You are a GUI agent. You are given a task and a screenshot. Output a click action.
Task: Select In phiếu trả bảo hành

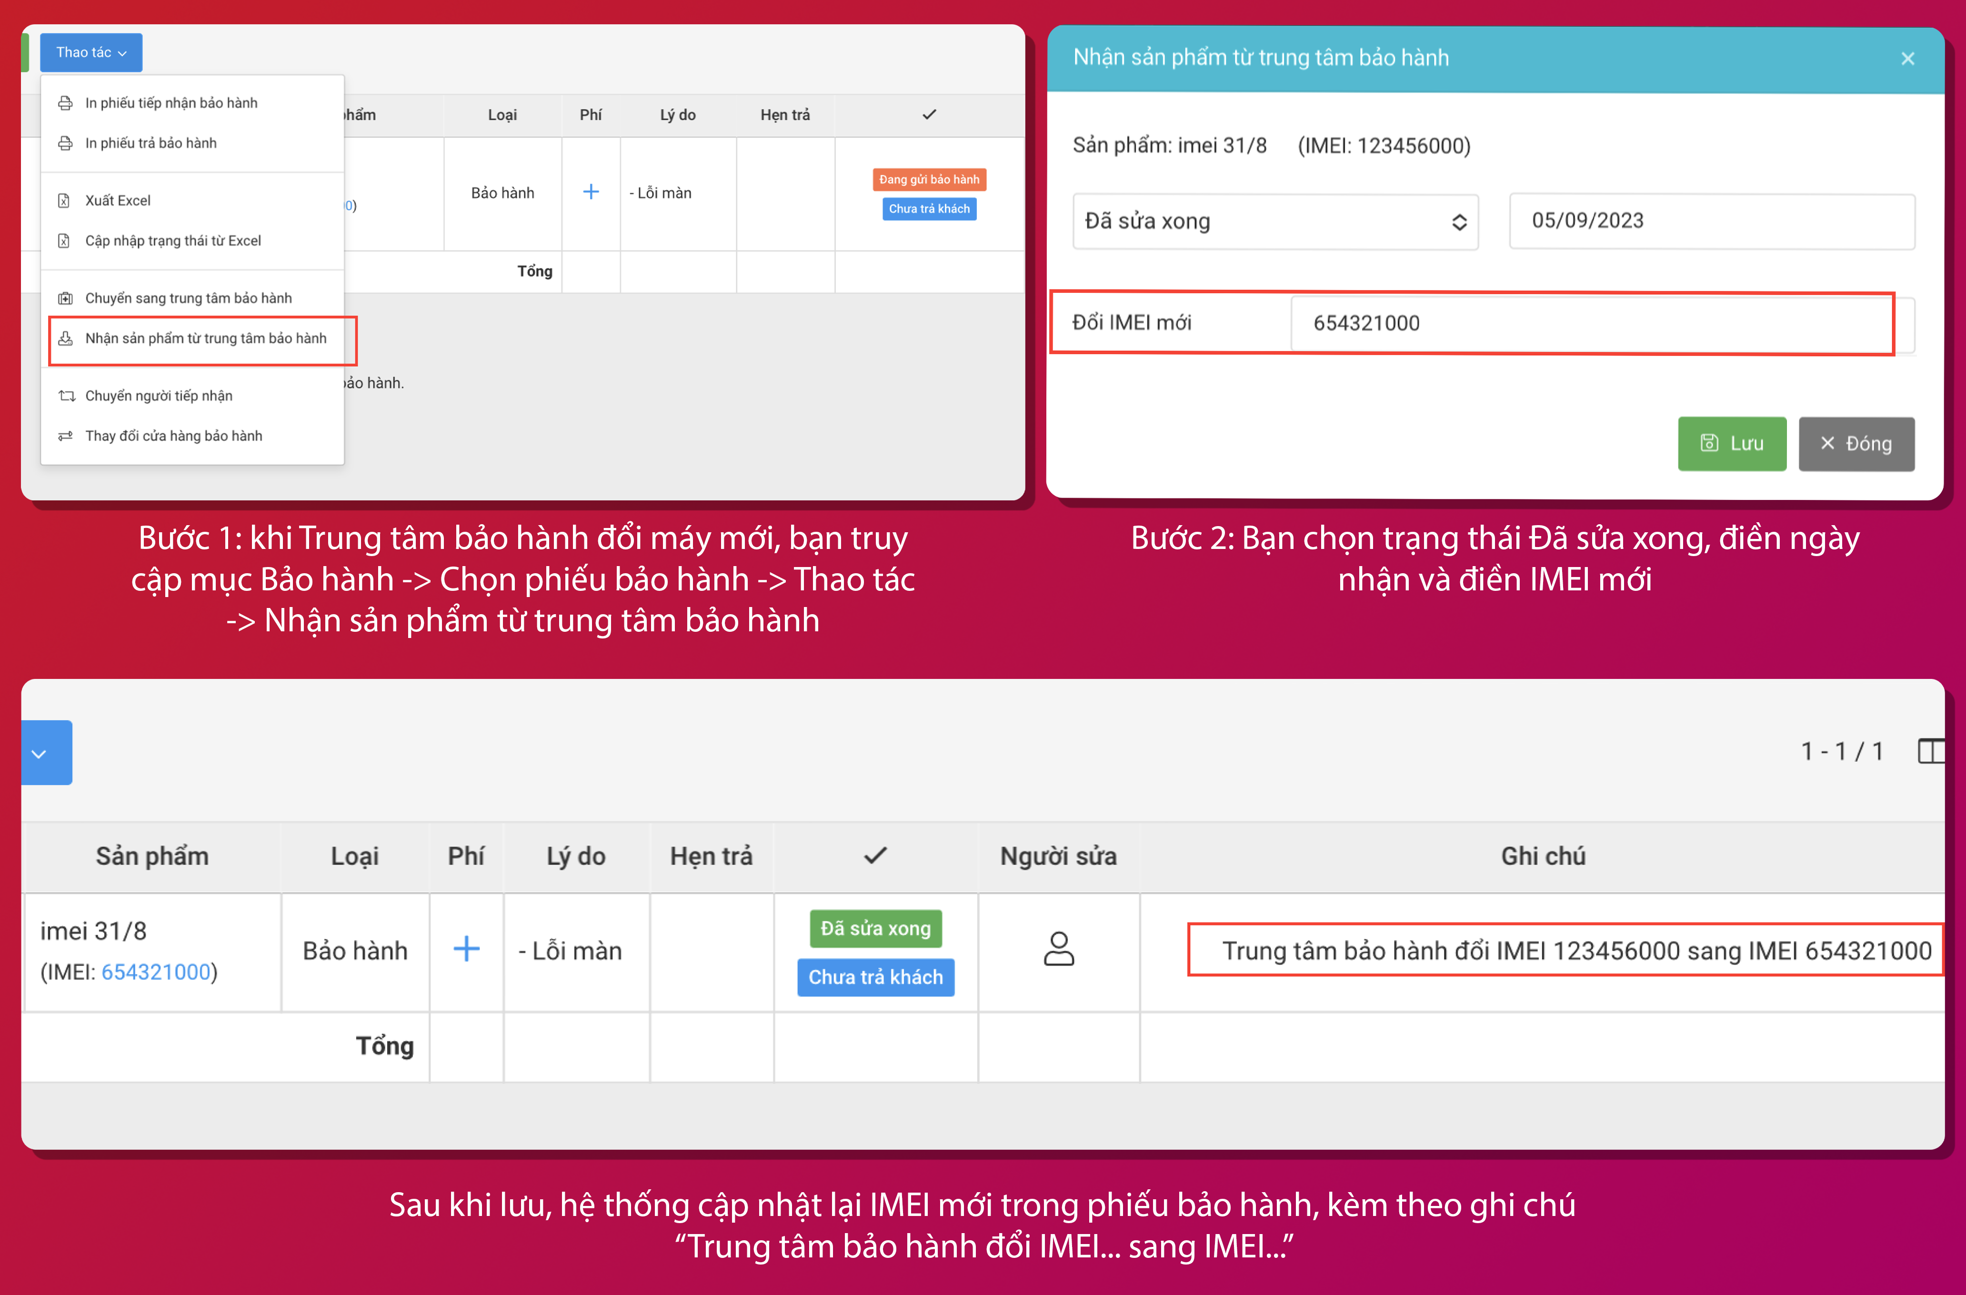click(150, 144)
